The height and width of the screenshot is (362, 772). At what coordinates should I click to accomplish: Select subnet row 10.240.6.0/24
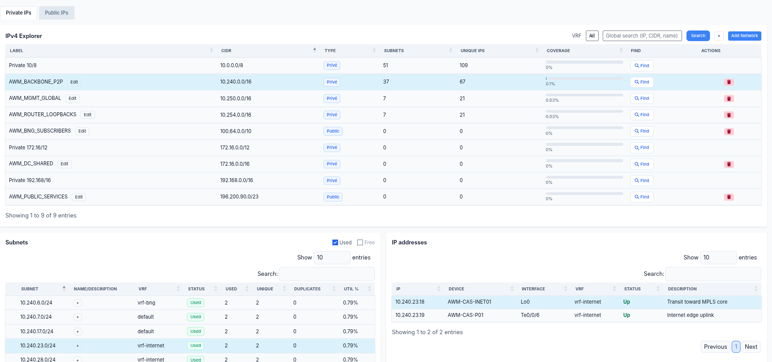[190, 303]
